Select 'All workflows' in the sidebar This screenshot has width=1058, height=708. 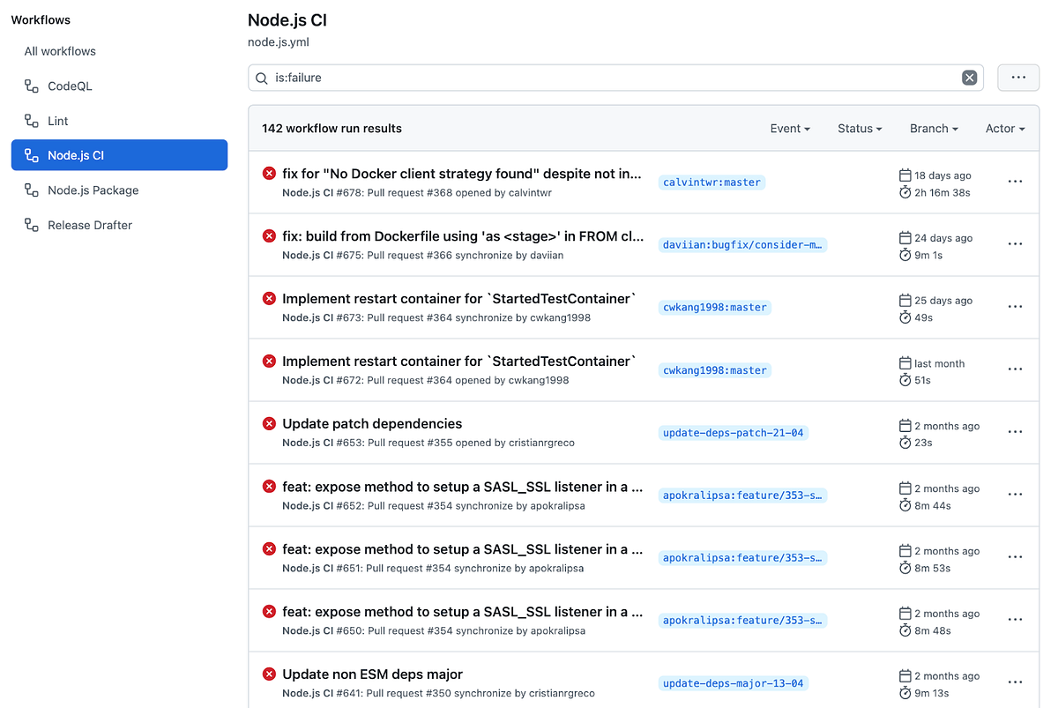60,50
